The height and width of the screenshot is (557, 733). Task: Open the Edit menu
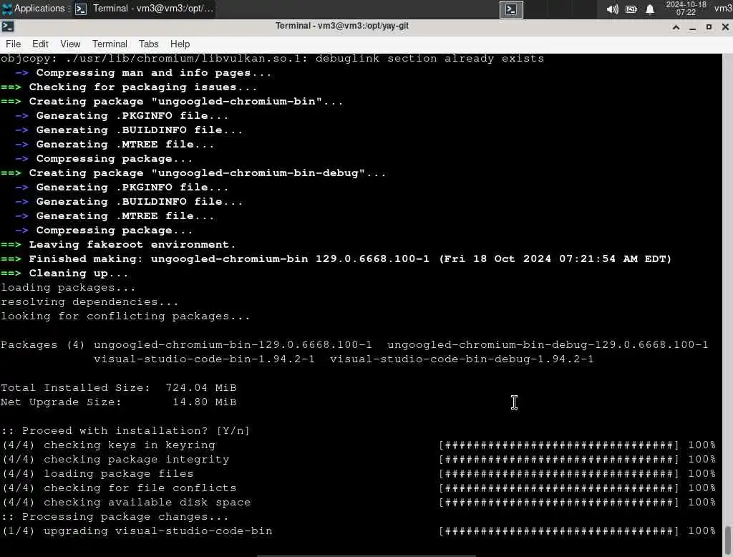point(40,44)
